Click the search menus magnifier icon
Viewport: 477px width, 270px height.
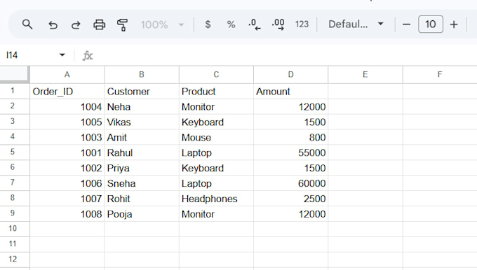point(27,24)
